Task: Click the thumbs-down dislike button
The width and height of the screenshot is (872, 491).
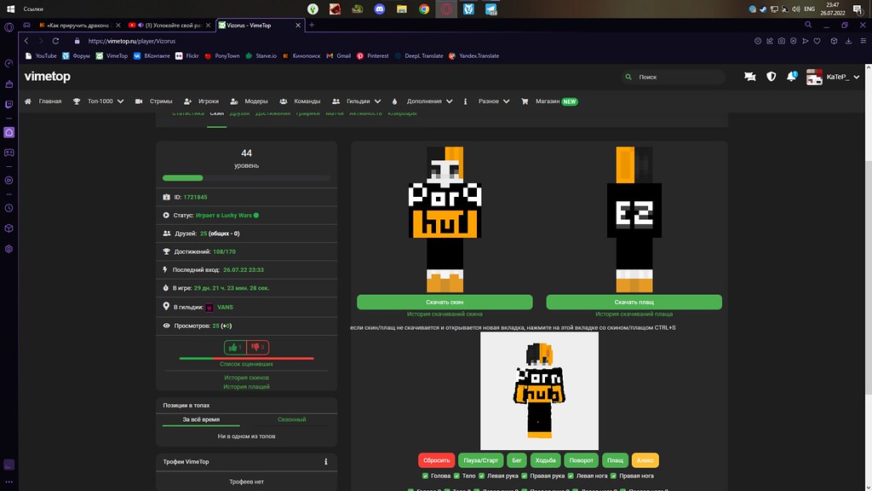Action: (258, 347)
